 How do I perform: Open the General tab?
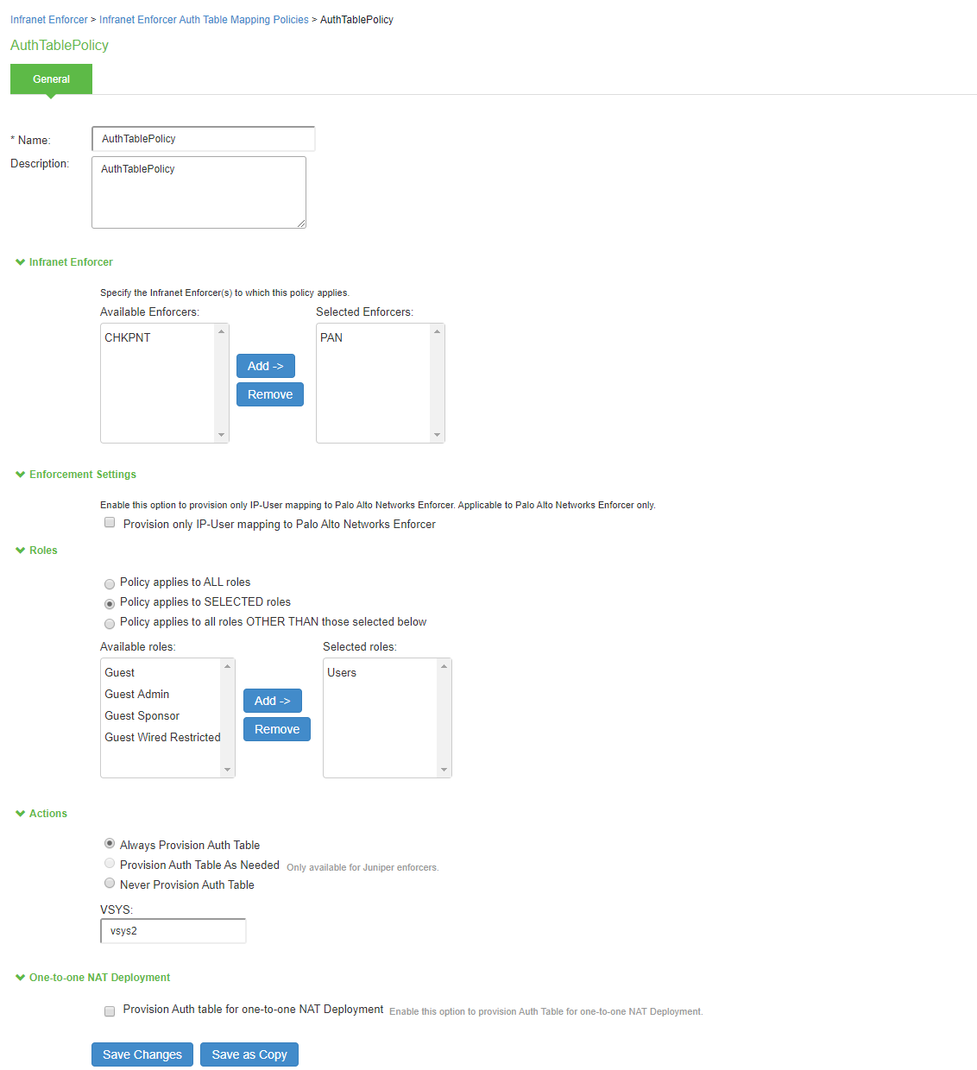pyautogui.click(x=51, y=79)
